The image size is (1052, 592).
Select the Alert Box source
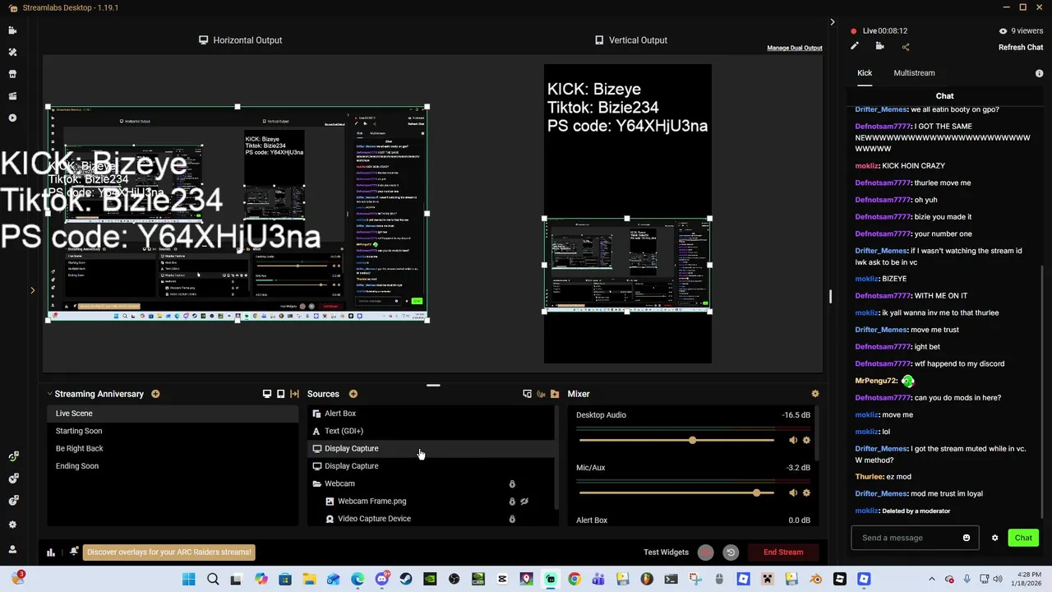click(x=431, y=414)
